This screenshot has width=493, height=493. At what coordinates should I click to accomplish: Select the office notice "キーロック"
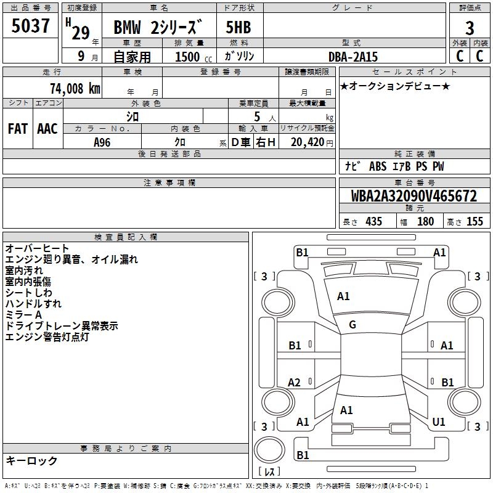click(x=32, y=461)
